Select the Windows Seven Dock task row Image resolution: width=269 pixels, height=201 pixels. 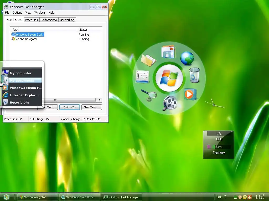point(56,35)
